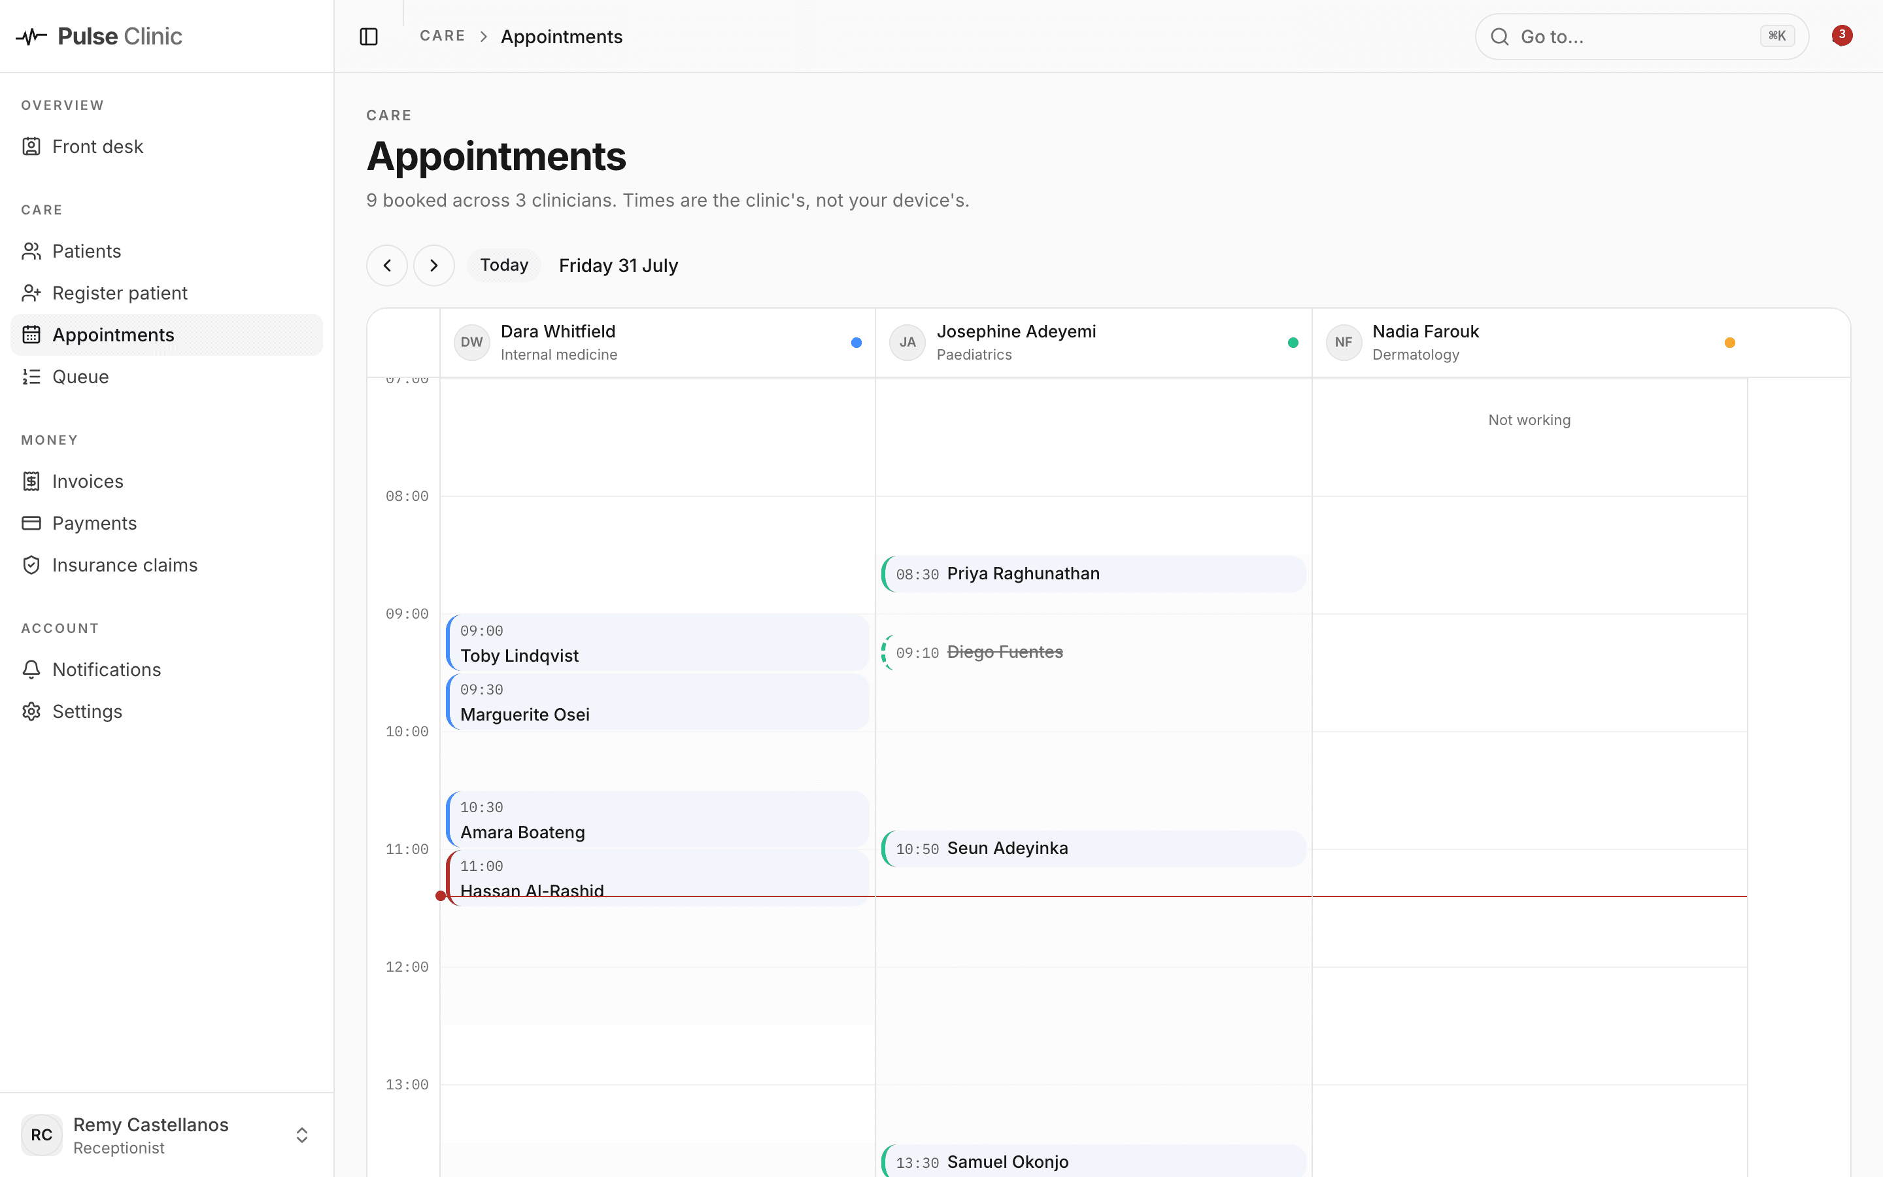Click the Insurance claims shield icon
The height and width of the screenshot is (1177, 1883).
(x=31, y=565)
